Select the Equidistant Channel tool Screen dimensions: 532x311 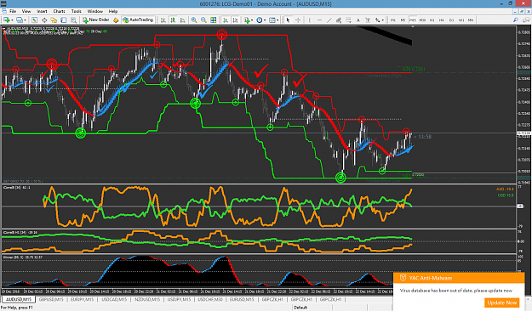click(339, 20)
